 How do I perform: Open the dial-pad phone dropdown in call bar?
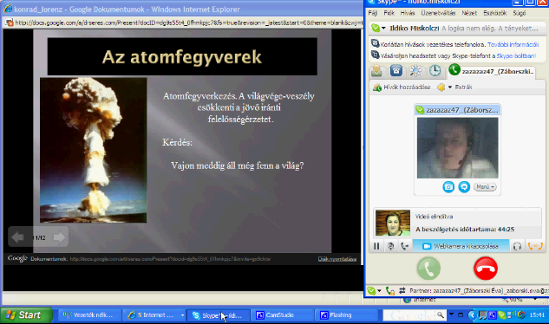click(405, 246)
